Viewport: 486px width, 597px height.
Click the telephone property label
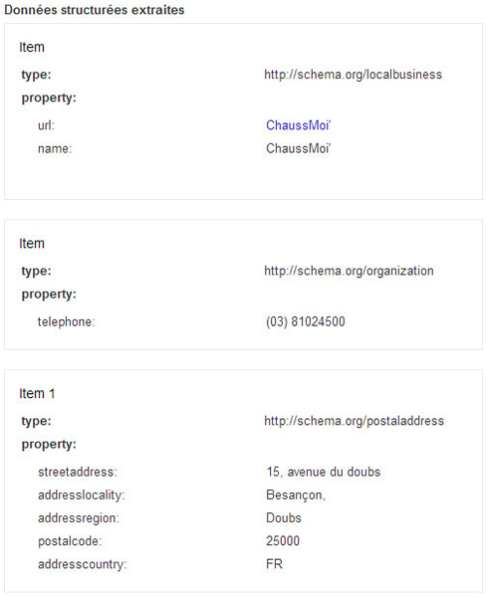tap(67, 322)
